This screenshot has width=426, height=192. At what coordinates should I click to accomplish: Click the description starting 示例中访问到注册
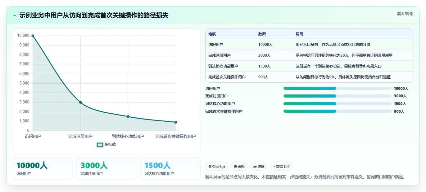pyautogui.click(x=344, y=55)
